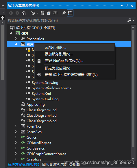Expand the GdiBase.cs node
The height and width of the screenshot is (168, 137).
16,148
